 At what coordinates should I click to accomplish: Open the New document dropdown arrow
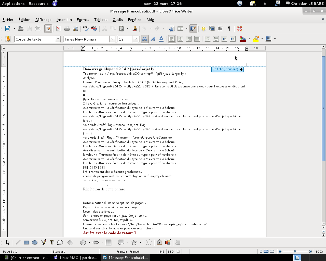click(14, 29)
